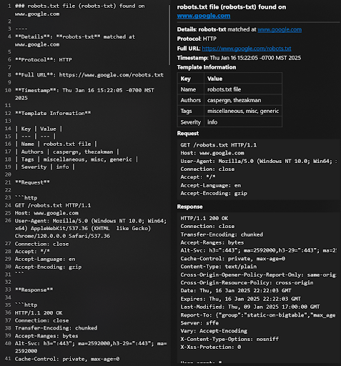Open the www.google.com link in preview heading
This screenshot has width=341, height=366.
(204, 16)
